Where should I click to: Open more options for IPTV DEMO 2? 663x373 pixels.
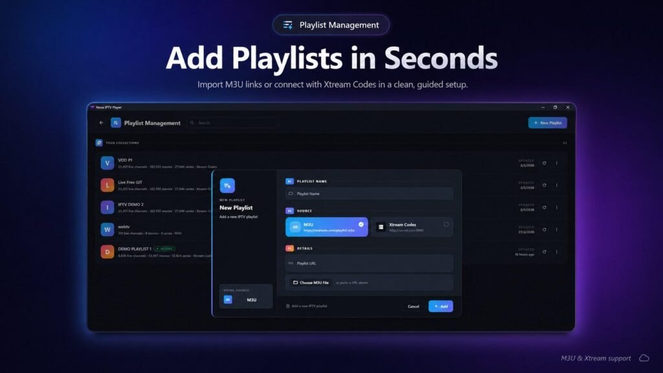click(556, 207)
